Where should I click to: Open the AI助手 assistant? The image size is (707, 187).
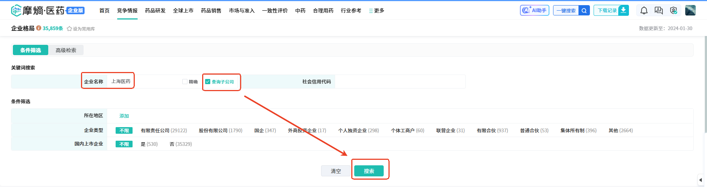pyautogui.click(x=534, y=10)
